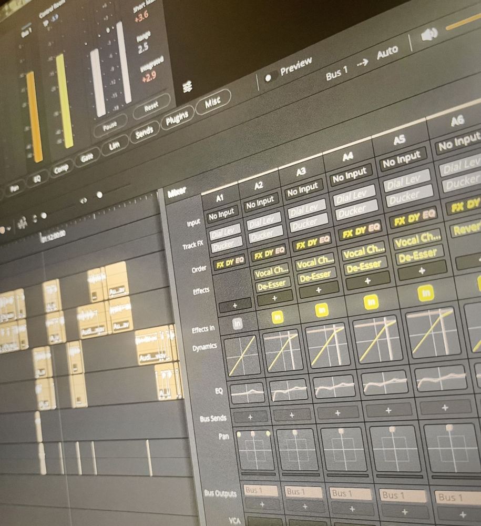Open the Gate tab
This screenshot has width=481, height=526.
[87, 158]
